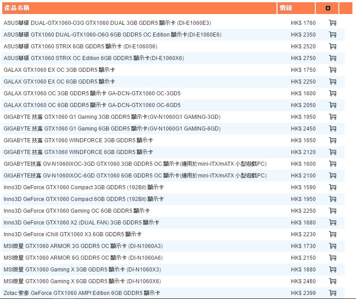Add ASUS DUAL-GTX1060-O6G 6GB OC Edition to cart
This screenshot has width=356, height=299.
pos(333,34)
